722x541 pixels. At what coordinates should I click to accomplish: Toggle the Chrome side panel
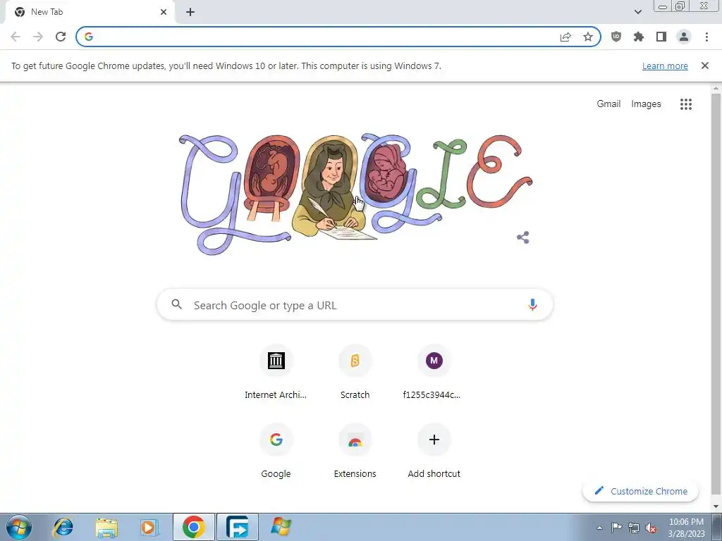[x=661, y=37]
